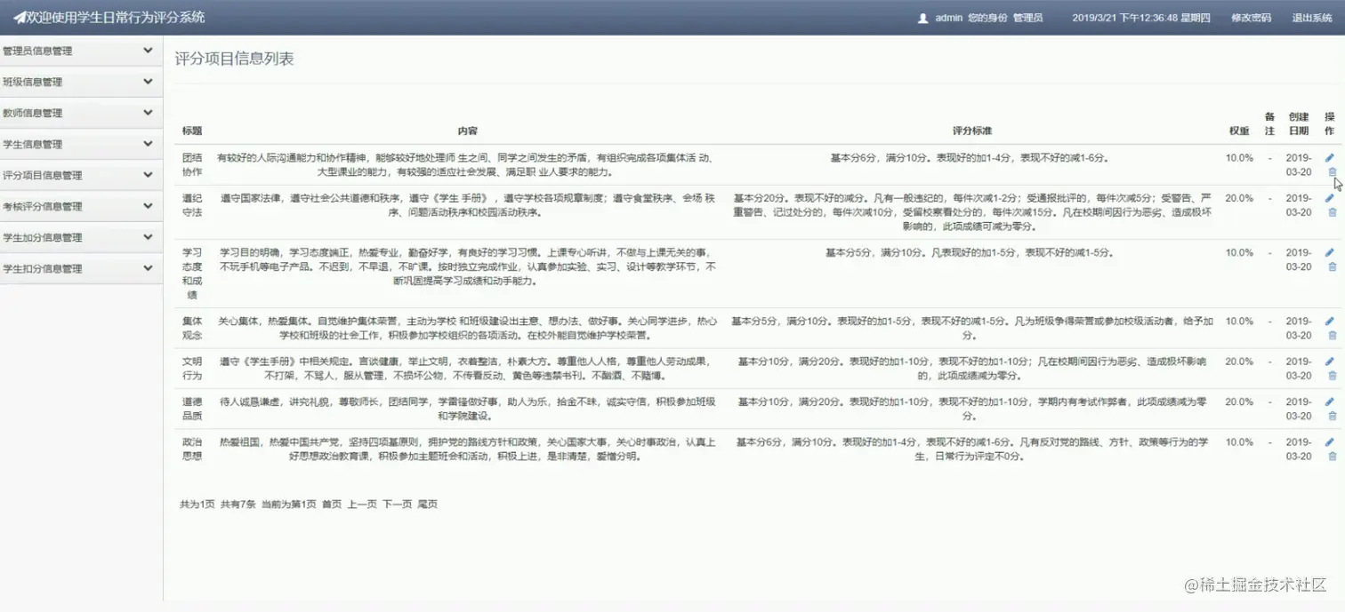1345x612 pixels.
Task: Select the 遵纪守法 title cell
Action: pyautogui.click(x=192, y=205)
